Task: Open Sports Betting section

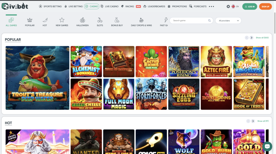Action: (x=50, y=6)
